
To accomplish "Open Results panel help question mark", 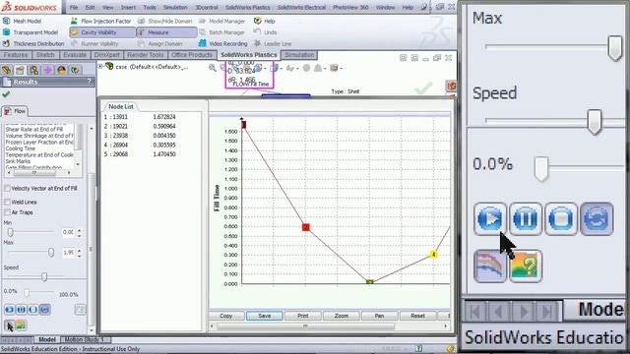I will (x=90, y=82).
